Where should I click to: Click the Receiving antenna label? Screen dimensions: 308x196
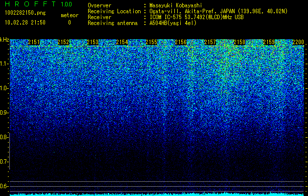point(113,23)
